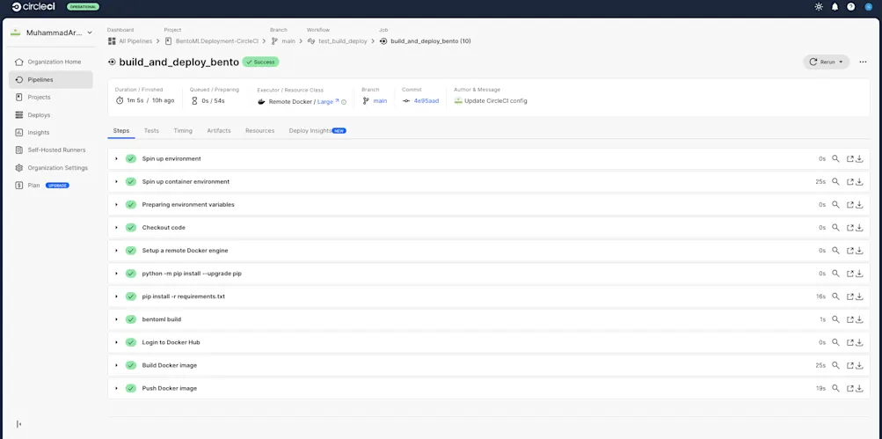Open the BentoMLDeployment-CircleCI project breadcrumb

[x=212, y=41]
